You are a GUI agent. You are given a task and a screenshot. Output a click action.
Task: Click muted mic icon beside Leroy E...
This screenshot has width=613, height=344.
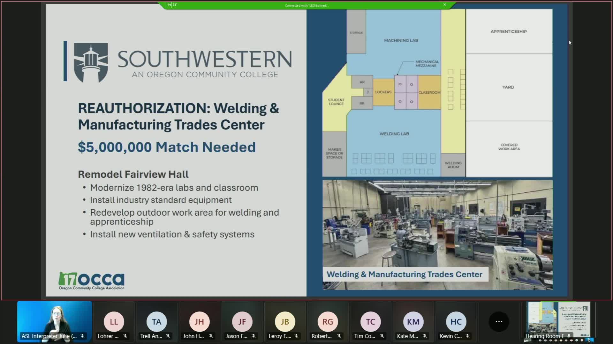point(296,336)
